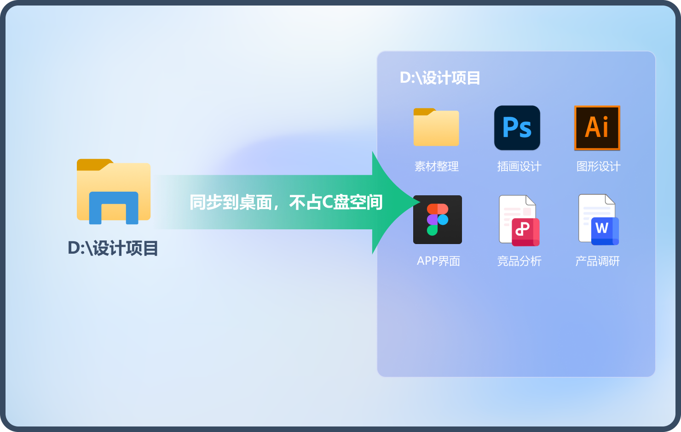The width and height of the screenshot is (681, 432).
Task: Click the 产品调研 label text
Action: (597, 261)
